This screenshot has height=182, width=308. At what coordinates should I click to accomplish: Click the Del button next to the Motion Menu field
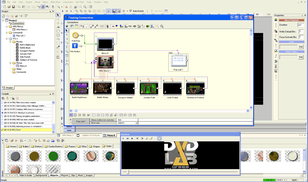(x=301, y=57)
